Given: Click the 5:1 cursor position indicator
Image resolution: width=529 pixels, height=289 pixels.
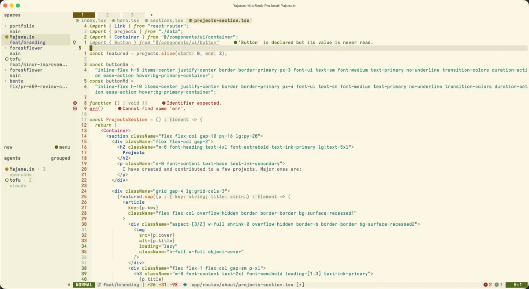Looking at the screenshot, I should [517, 285].
